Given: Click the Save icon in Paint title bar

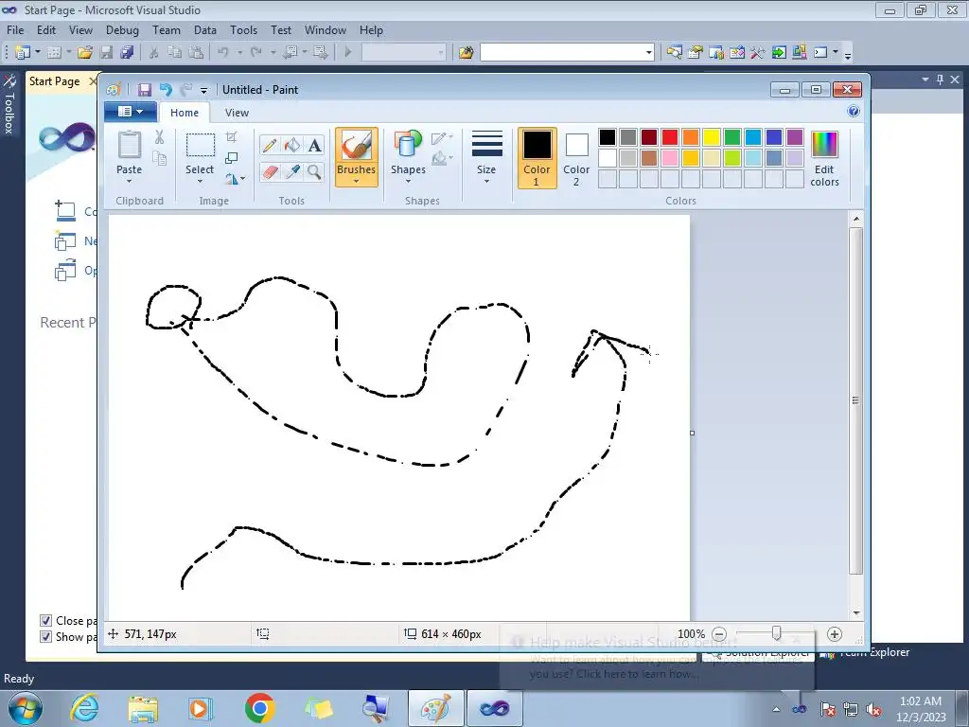Looking at the screenshot, I should click(144, 90).
